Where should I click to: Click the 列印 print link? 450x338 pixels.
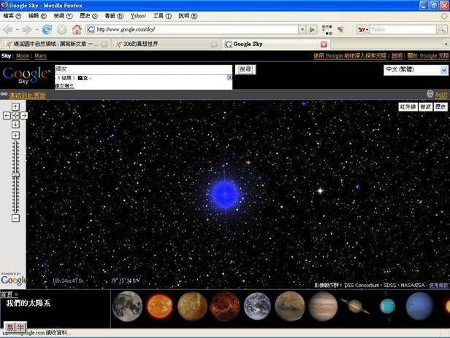(x=441, y=95)
